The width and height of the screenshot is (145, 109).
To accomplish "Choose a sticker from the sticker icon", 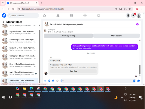I will click(53, 81).
